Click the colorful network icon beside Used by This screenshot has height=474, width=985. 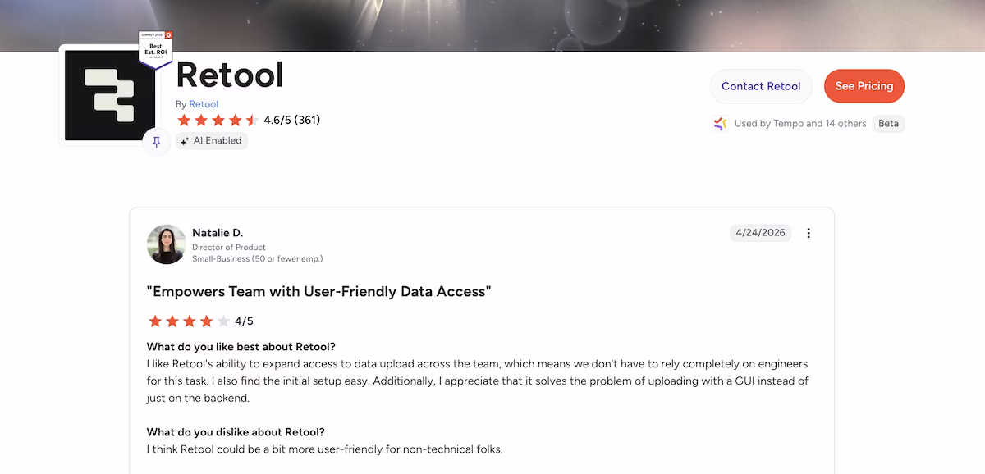tap(720, 124)
